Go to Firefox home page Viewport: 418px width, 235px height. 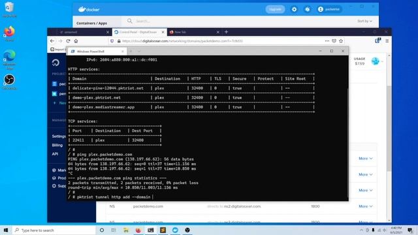click(x=76, y=41)
